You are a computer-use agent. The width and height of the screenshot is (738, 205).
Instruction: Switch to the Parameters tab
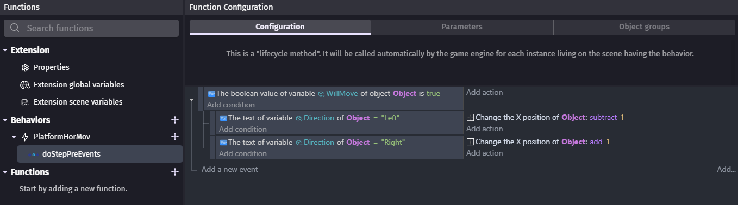[462, 27]
